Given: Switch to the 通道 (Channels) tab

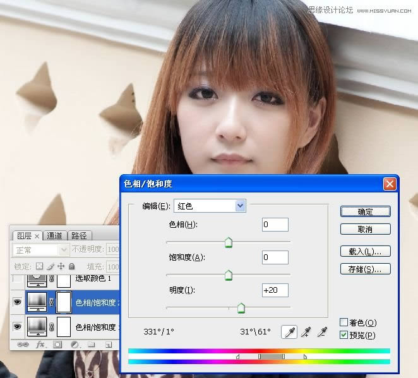Looking at the screenshot, I should click(x=55, y=236).
